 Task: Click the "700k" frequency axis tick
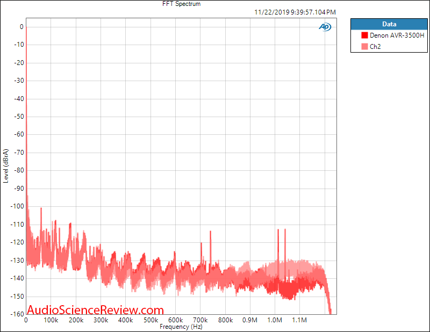pyautogui.click(x=200, y=320)
